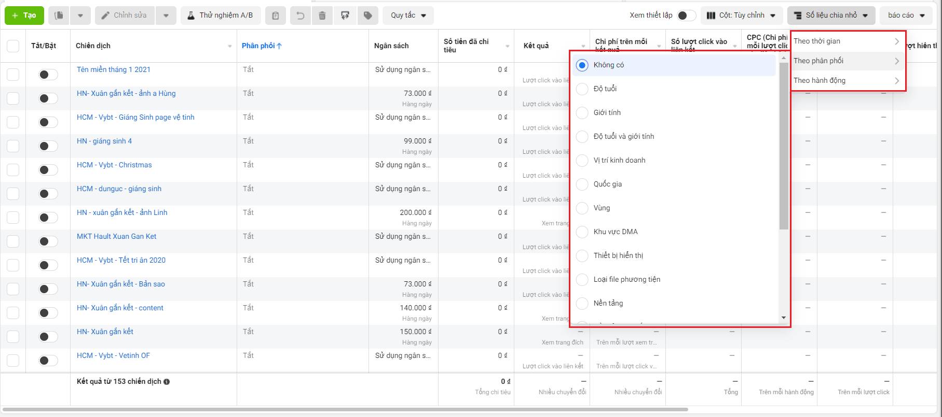Viewport: 942px width, 417px height.
Task: Open the Quy tắc dropdown
Action: (x=408, y=16)
